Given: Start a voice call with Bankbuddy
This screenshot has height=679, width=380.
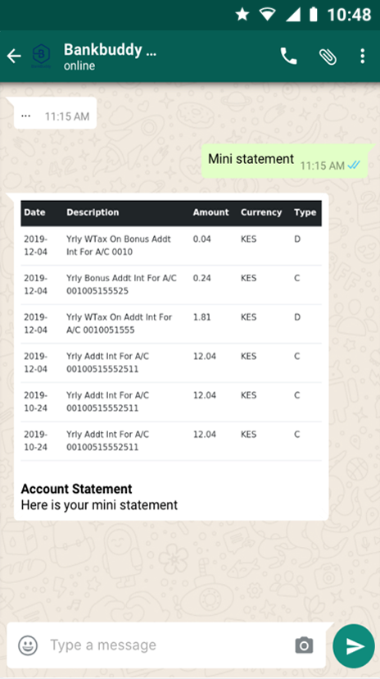Looking at the screenshot, I should [289, 57].
